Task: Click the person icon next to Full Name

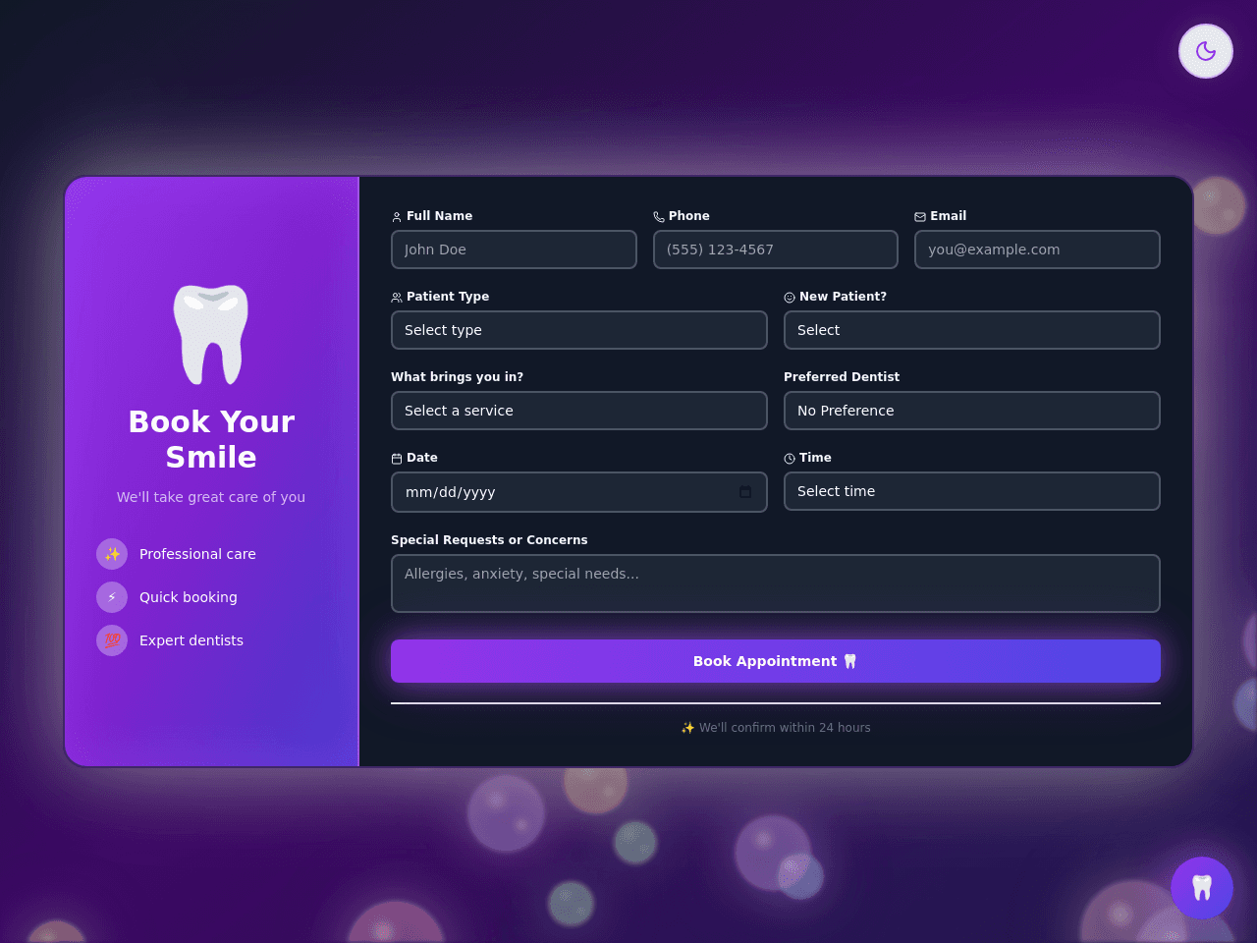Action: click(397, 217)
